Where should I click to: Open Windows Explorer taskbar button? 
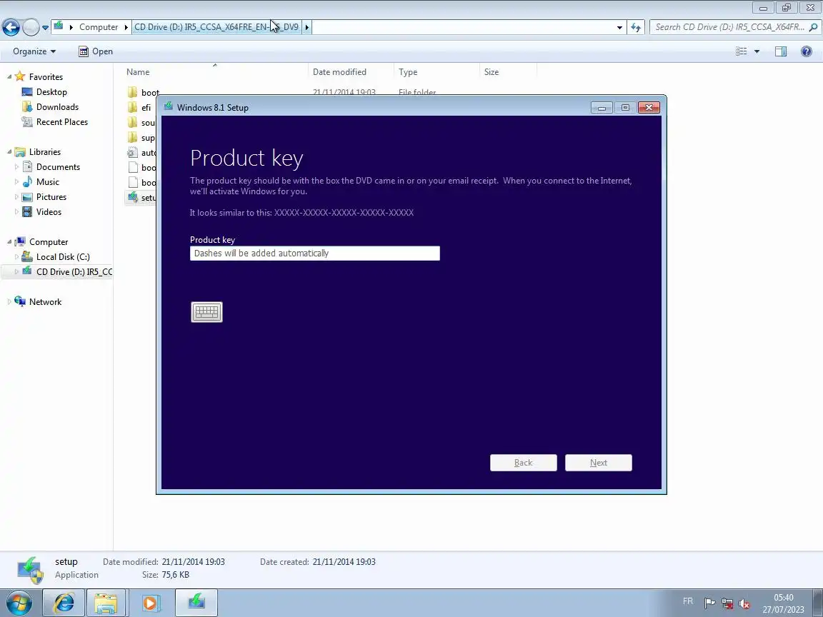(x=106, y=603)
